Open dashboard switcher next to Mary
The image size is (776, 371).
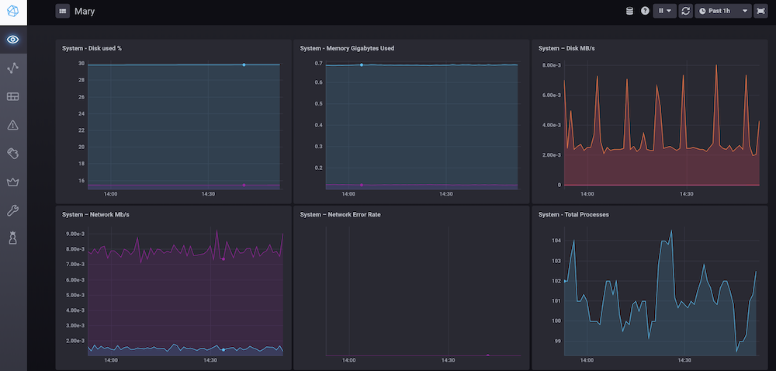click(x=62, y=12)
